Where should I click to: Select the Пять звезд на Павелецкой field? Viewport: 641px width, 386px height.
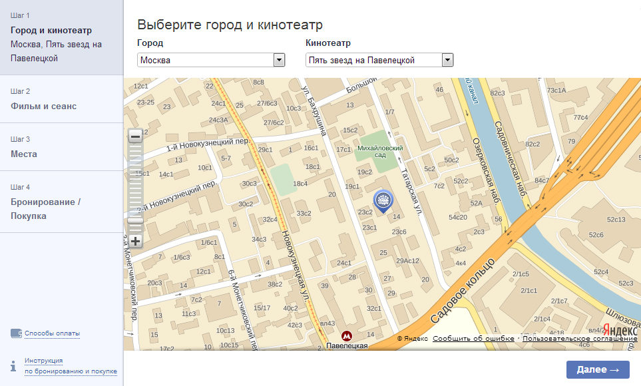[379, 60]
